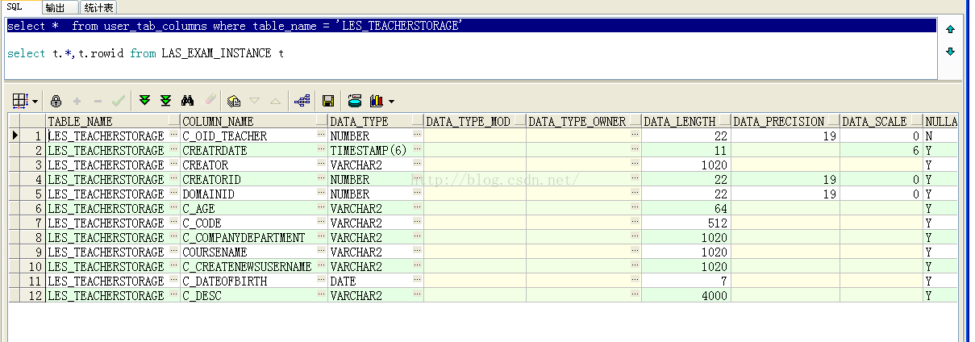Select row header number 7
The width and height of the screenshot is (975, 342).
coord(31,223)
